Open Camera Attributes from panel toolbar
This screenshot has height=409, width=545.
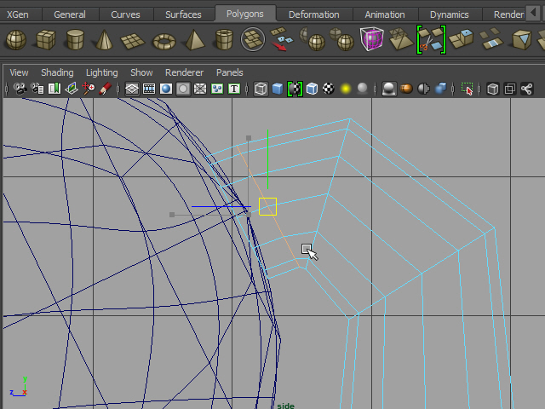[37, 89]
